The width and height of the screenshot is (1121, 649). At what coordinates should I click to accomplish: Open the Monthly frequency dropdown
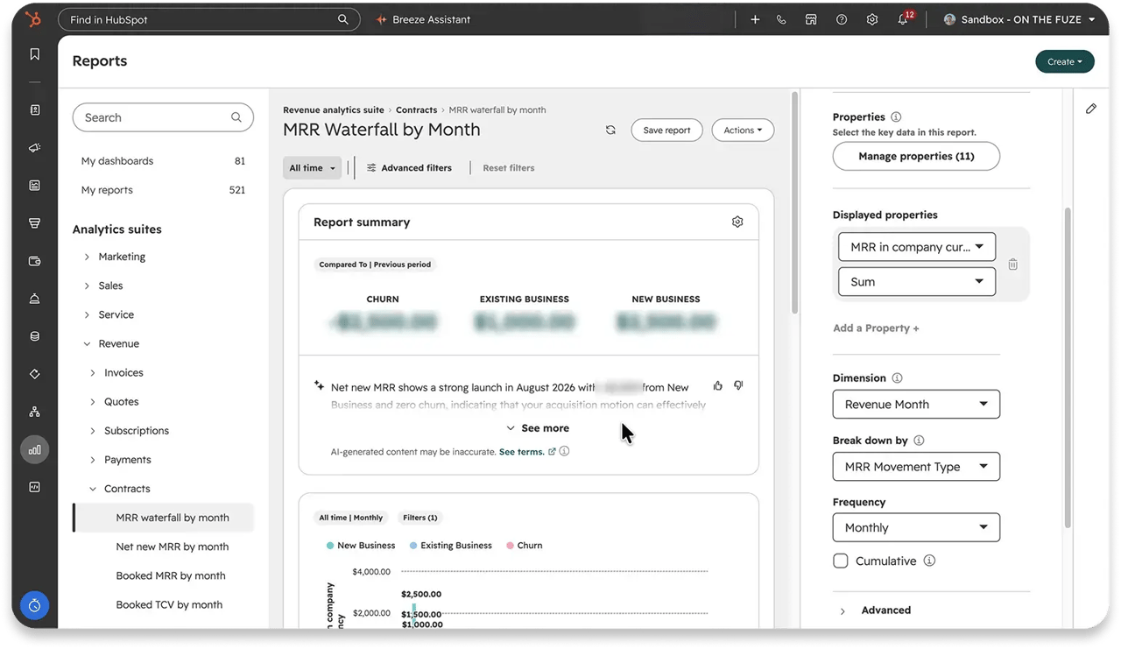click(916, 528)
